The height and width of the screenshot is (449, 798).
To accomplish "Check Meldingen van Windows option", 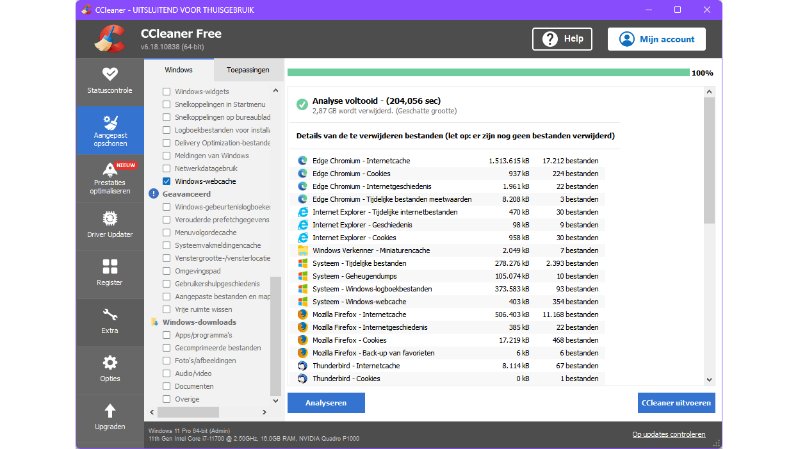I will click(167, 156).
